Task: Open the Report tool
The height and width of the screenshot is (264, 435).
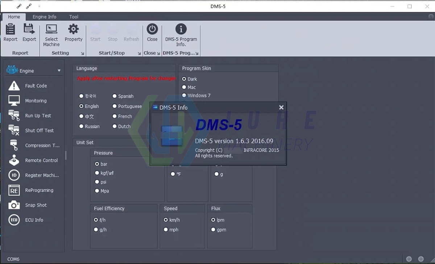Action: pyautogui.click(x=10, y=33)
